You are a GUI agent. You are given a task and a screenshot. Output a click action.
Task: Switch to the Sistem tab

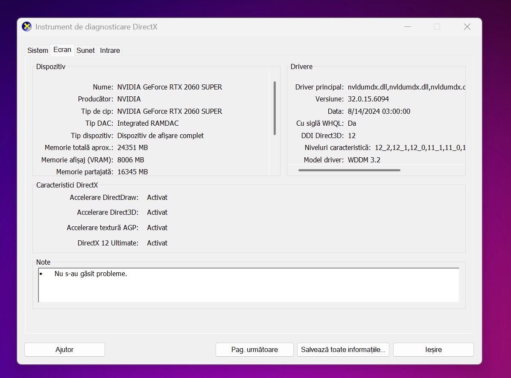[x=38, y=50]
